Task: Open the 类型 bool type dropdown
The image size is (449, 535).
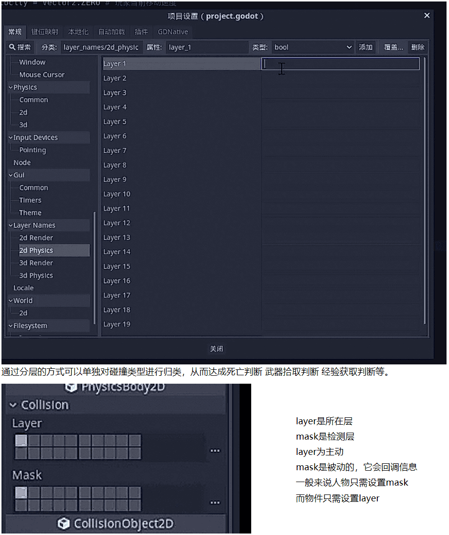Action: tap(313, 47)
